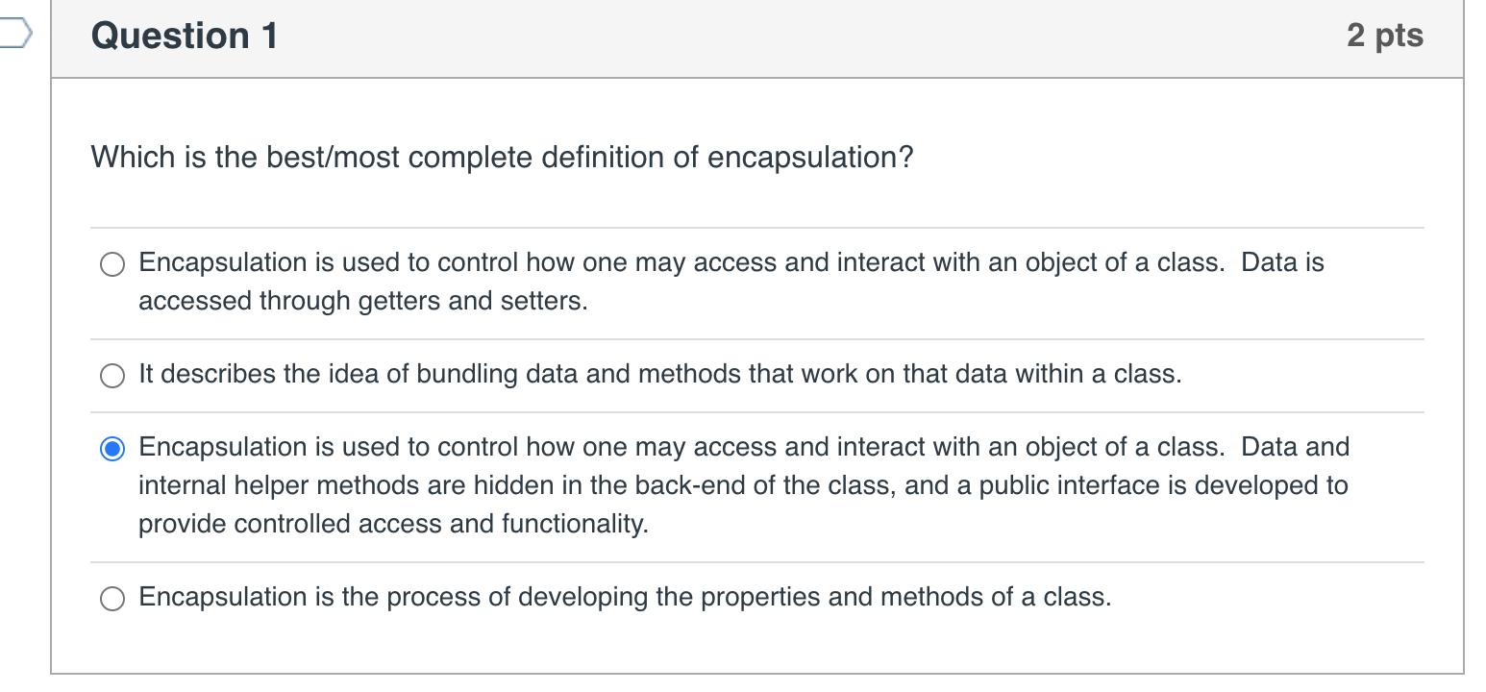The width and height of the screenshot is (1486, 692).
Task: Click the answer text "Encapsulation is the process of developing"
Action: coord(625,597)
